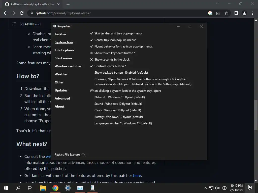Open Task View on taskbar
The image size is (258, 193).
[30, 188]
